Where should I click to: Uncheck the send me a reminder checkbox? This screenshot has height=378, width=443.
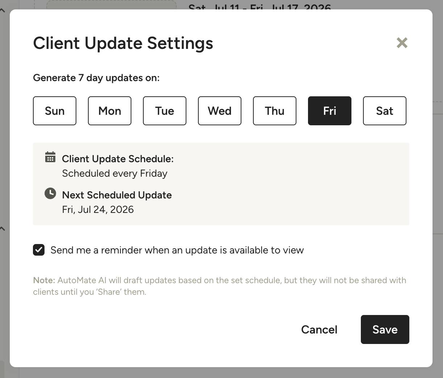tap(39, 250)
